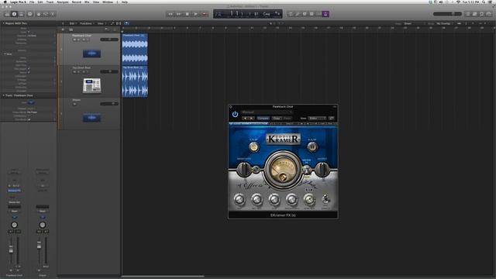This screenshot has width=496, height=279.
Task: Bypass the plugin with its power button
Action: [235, 114]
